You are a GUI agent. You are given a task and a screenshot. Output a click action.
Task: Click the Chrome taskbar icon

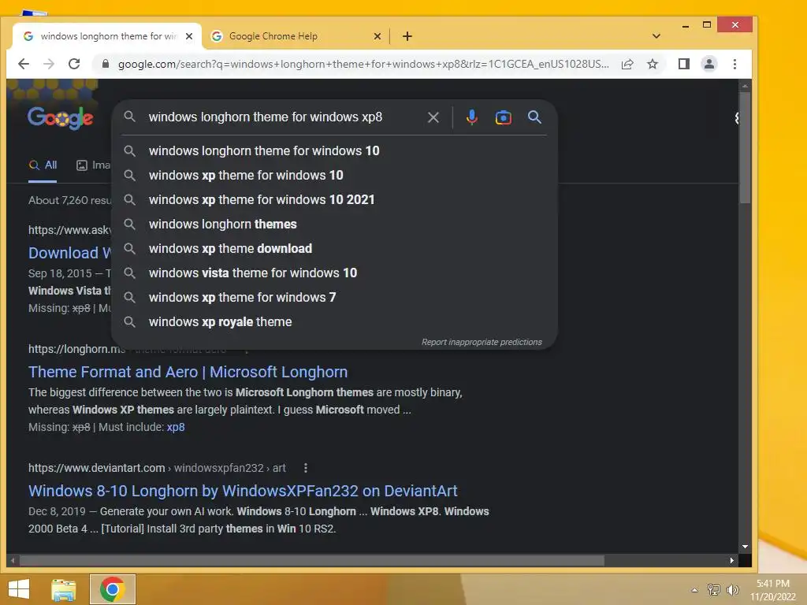(112, 589)
